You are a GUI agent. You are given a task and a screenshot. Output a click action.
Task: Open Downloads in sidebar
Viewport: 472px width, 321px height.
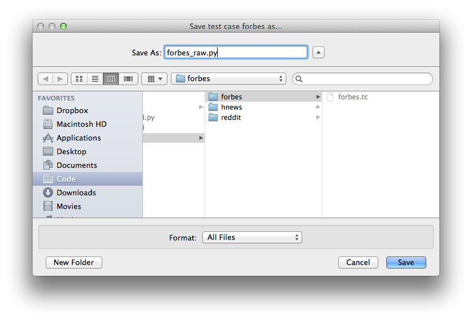pos(87,192)
